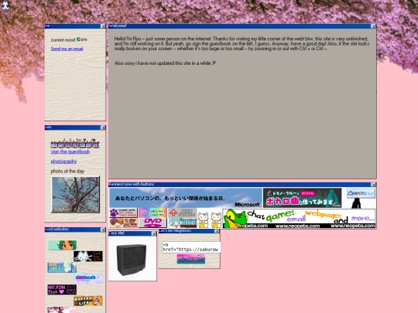Open the pastel lavender website button
This screenshot has width=418, height=313.
[88, 279]
